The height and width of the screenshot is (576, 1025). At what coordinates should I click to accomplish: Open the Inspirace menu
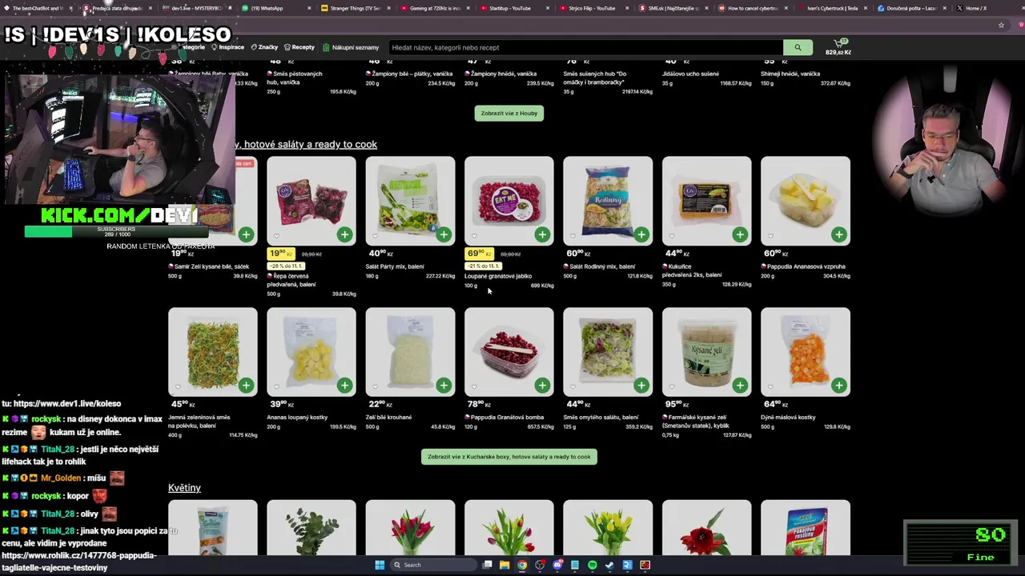tap(228, 47)
